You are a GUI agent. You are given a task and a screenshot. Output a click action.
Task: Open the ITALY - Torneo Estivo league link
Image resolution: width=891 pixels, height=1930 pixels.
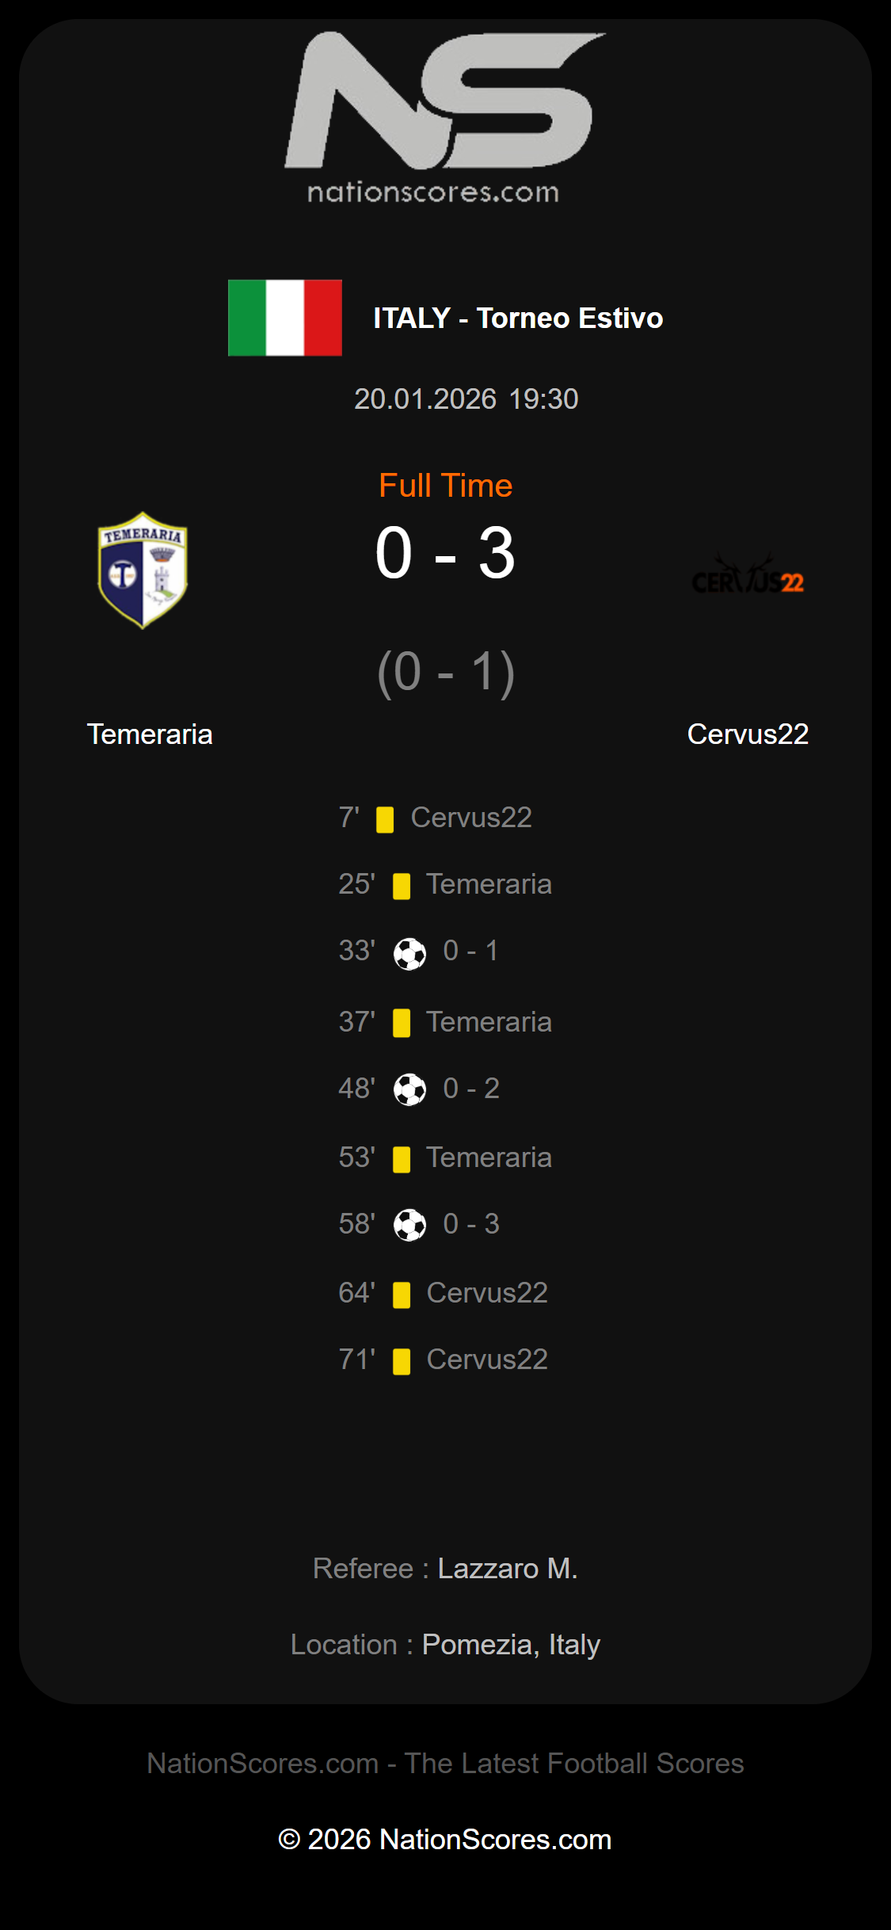518,318
